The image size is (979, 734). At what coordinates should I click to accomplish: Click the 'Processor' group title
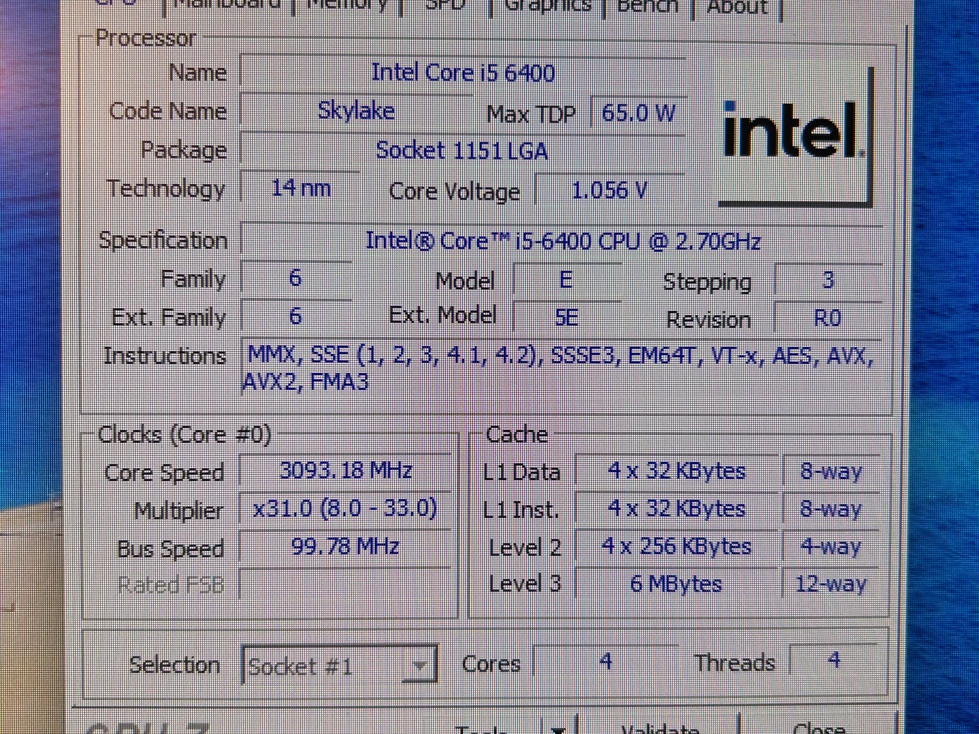[146, 38]
